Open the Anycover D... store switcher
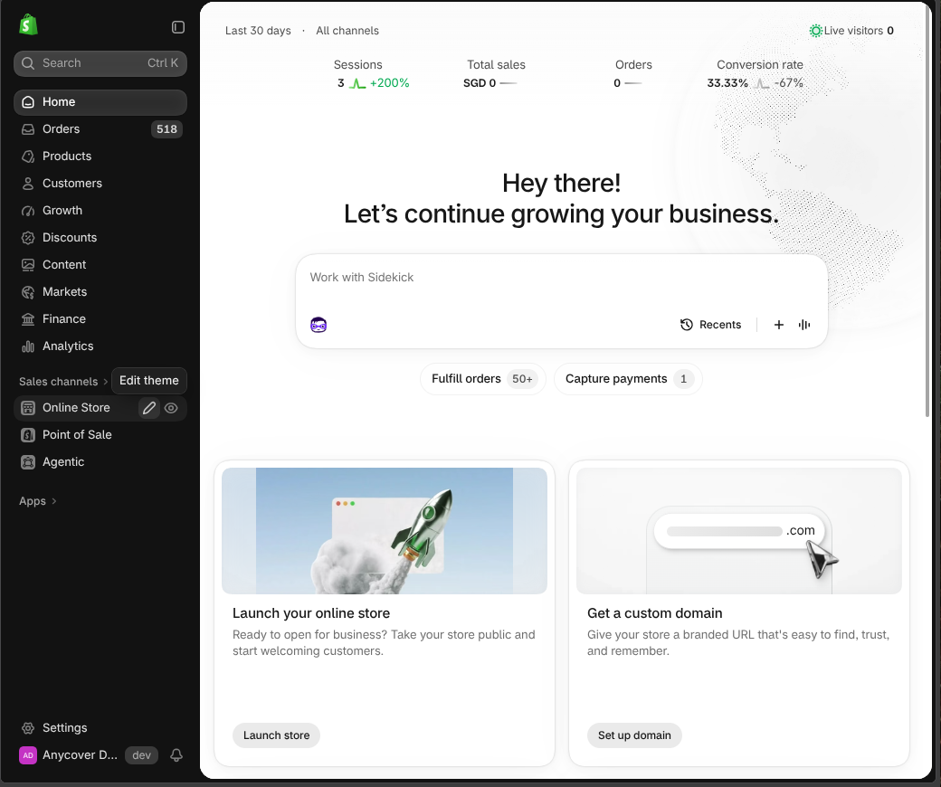Image resolution: width=941 pixels, height=787 pixels. click(89, 755)
